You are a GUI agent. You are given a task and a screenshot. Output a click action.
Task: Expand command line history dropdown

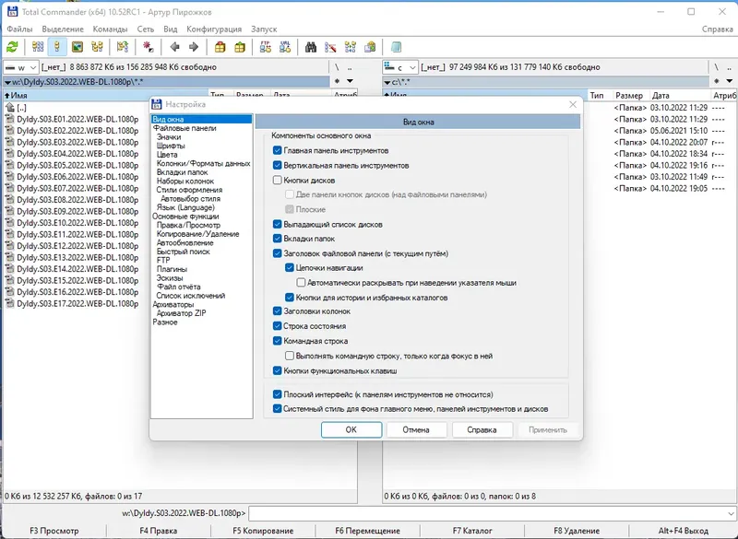coord(731,513)
